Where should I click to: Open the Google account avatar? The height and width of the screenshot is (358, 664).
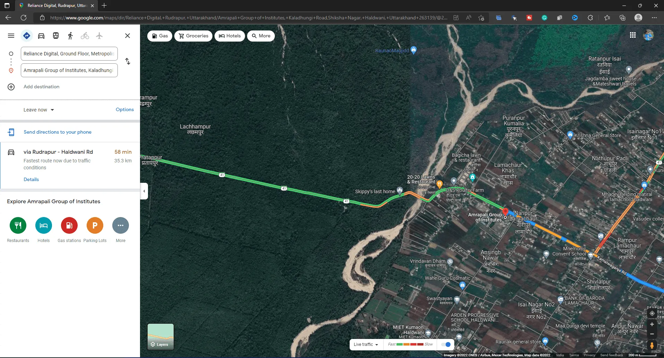(648, 35)
